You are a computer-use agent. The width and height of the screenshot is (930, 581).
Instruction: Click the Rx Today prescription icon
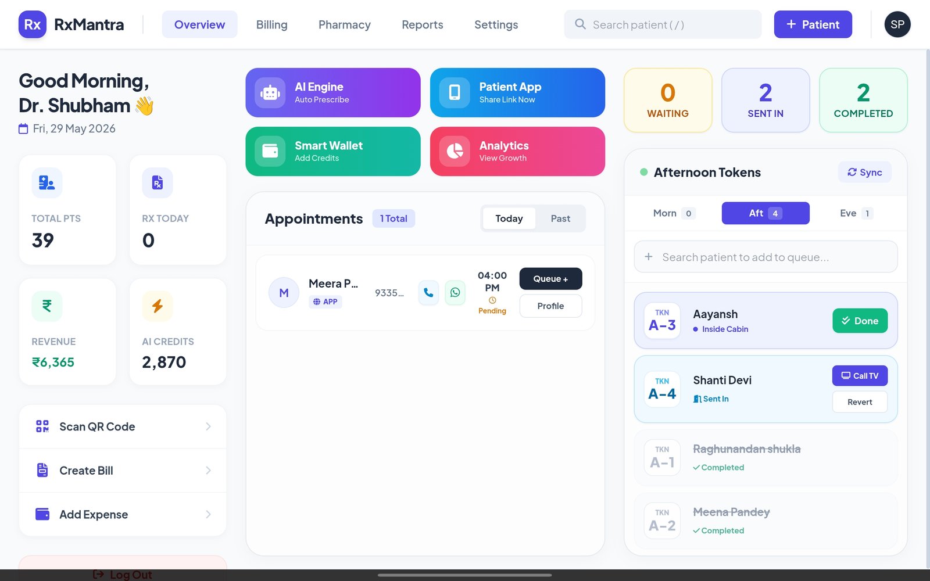158,183
